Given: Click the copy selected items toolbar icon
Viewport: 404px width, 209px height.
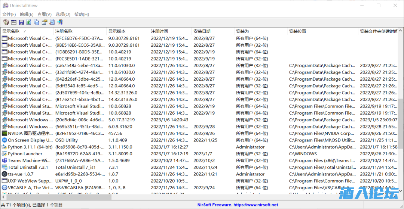Looking at the screenshot, I should click(37, 22).
